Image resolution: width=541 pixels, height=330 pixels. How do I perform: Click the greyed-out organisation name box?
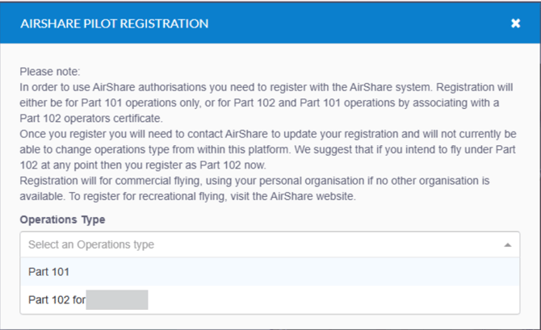116,300
